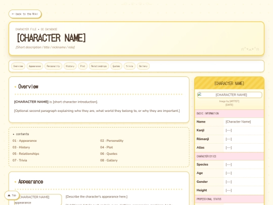Image resolution: width=273 pixels, height=205 pixels.
Task: Click the Rōmaji row label
Action: (x=203, y=139)
